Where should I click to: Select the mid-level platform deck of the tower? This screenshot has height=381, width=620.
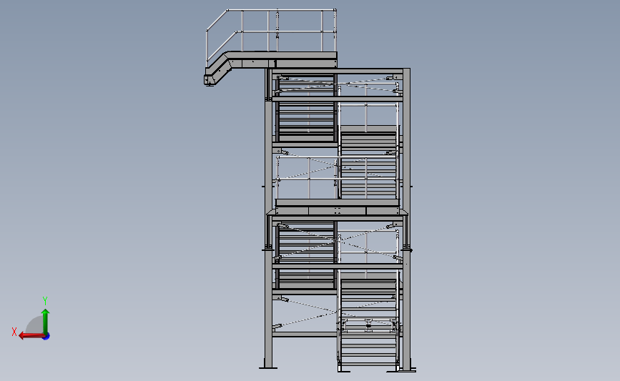[x=338, y=207]
